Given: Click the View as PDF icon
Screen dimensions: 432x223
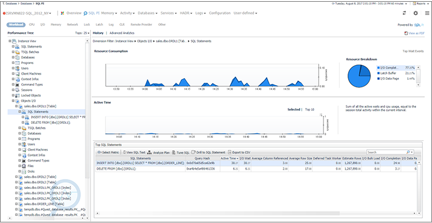Looking at the screenshot, I should 406,33.
